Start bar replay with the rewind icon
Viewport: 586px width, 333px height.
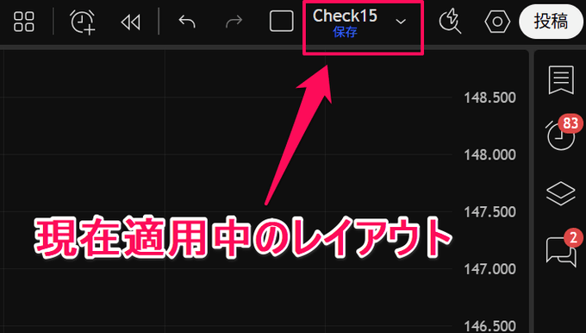[131, 22]
